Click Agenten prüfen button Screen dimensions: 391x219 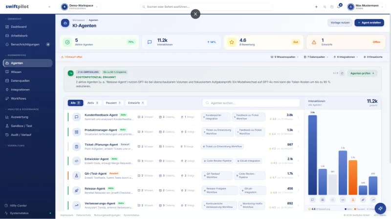pos(362,73)
